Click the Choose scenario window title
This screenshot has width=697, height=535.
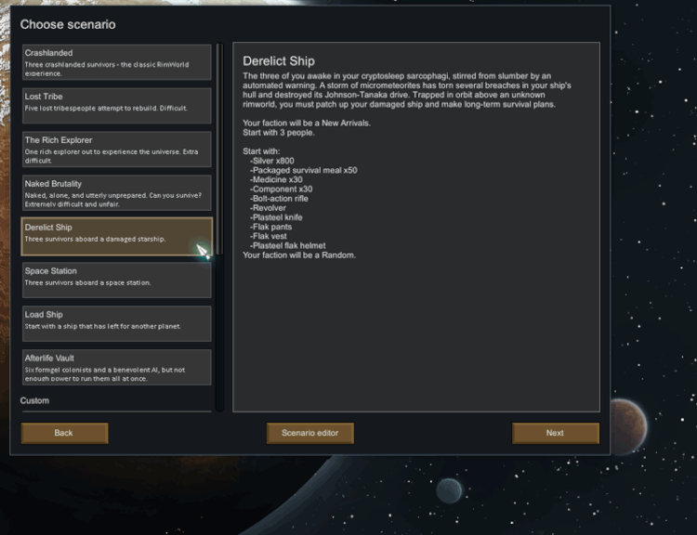coord(68,24)
